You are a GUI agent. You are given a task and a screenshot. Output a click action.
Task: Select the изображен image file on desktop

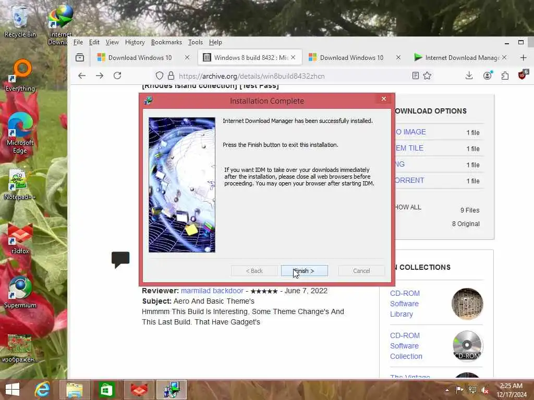point(20,348)
